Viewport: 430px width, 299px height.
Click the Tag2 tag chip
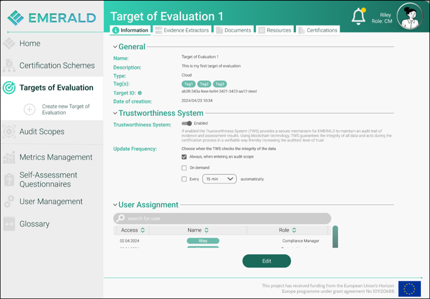click(204, 84)
